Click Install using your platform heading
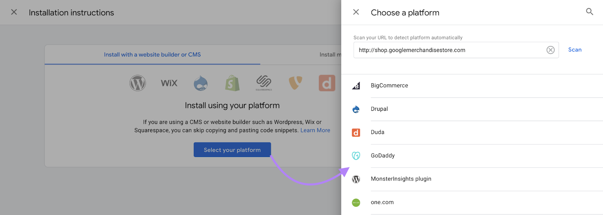This screenshot has width=603, height=215. [x=232, y=105]
